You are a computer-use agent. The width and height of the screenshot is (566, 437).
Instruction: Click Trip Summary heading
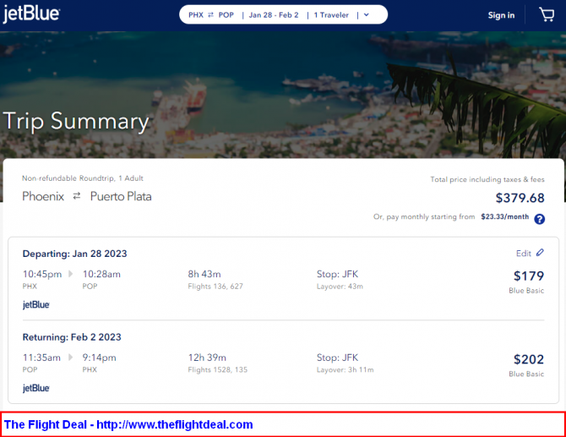76,122
